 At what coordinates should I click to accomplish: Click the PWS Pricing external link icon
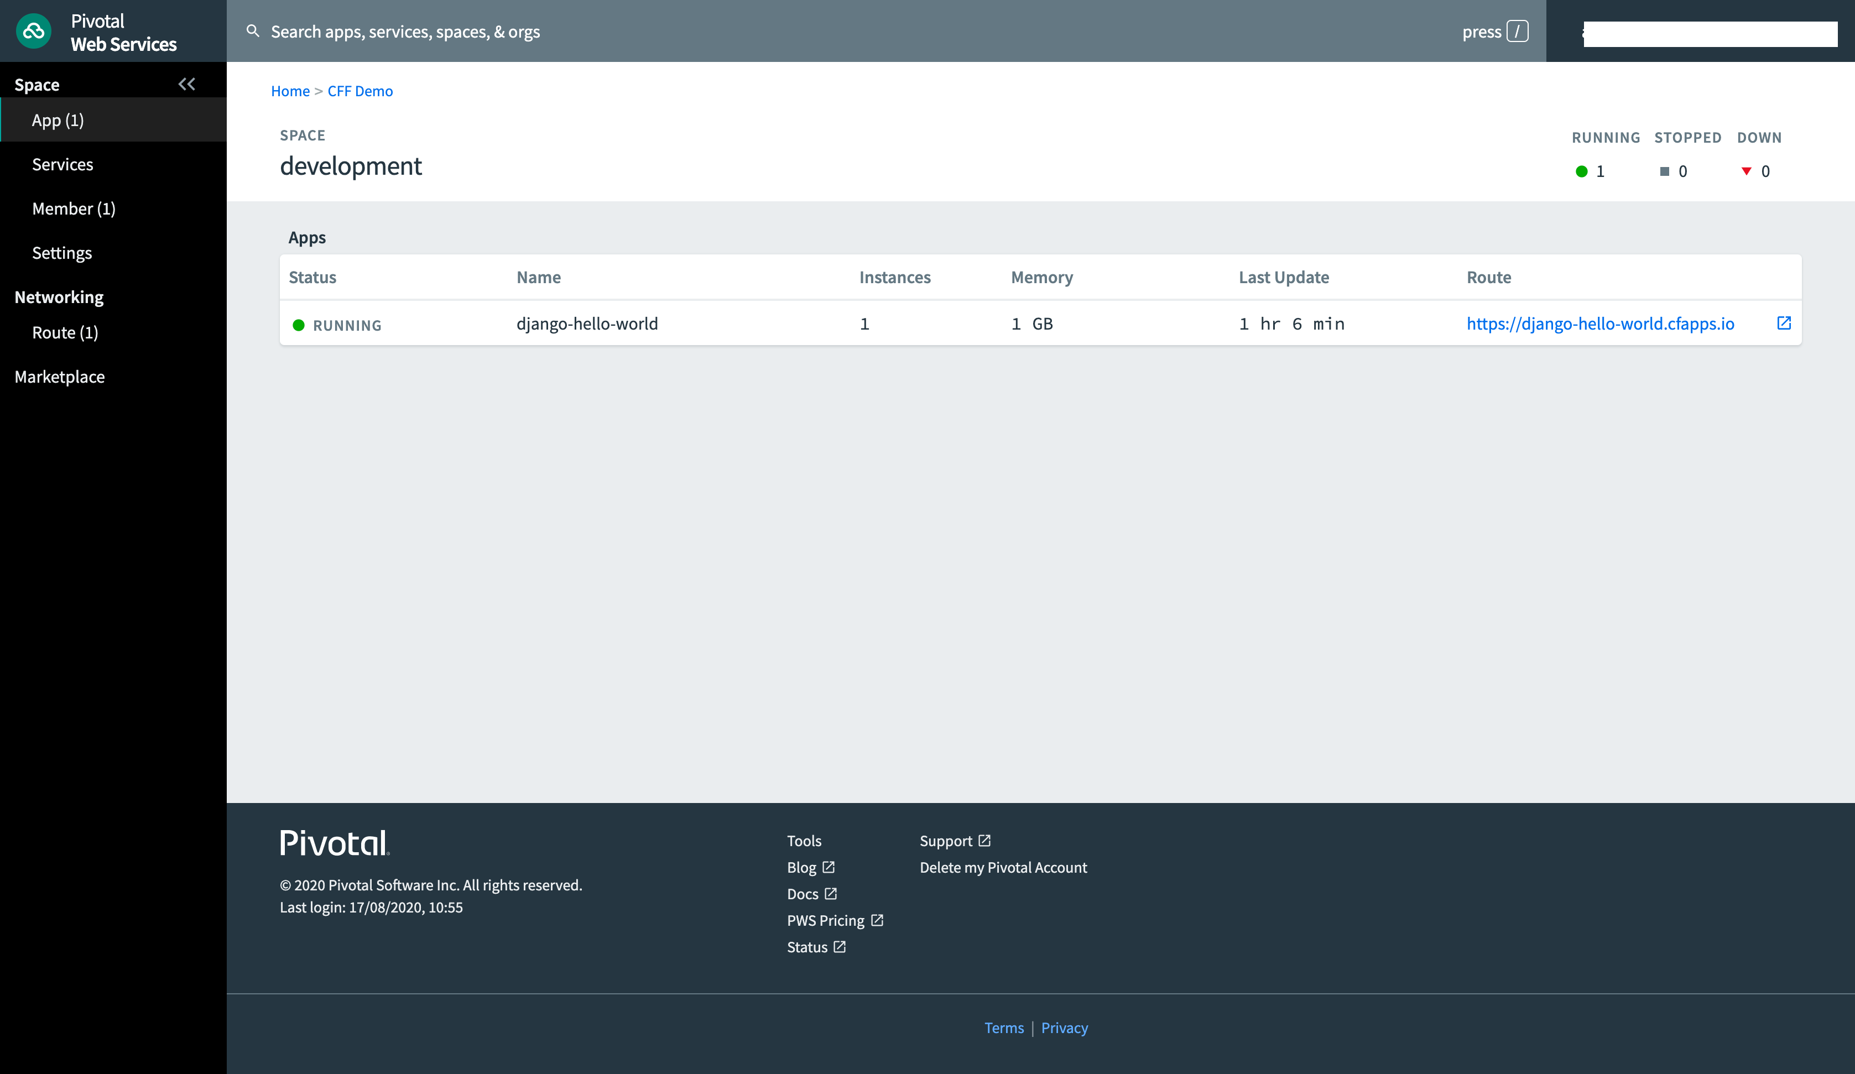point(877,920)
